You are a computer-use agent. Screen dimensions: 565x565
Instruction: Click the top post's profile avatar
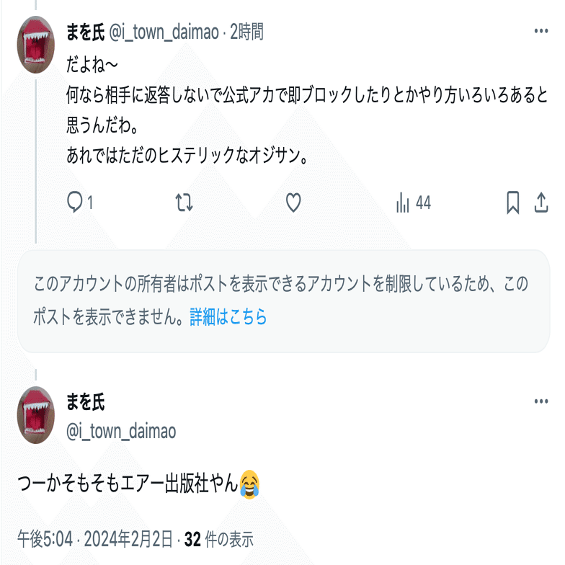tap(36, 45)
